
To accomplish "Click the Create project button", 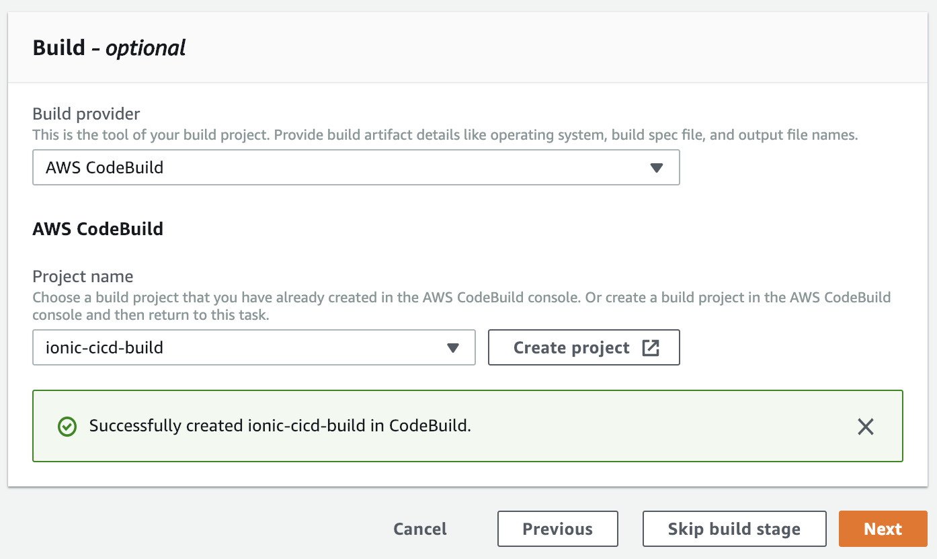I will [x=571, y=347].
